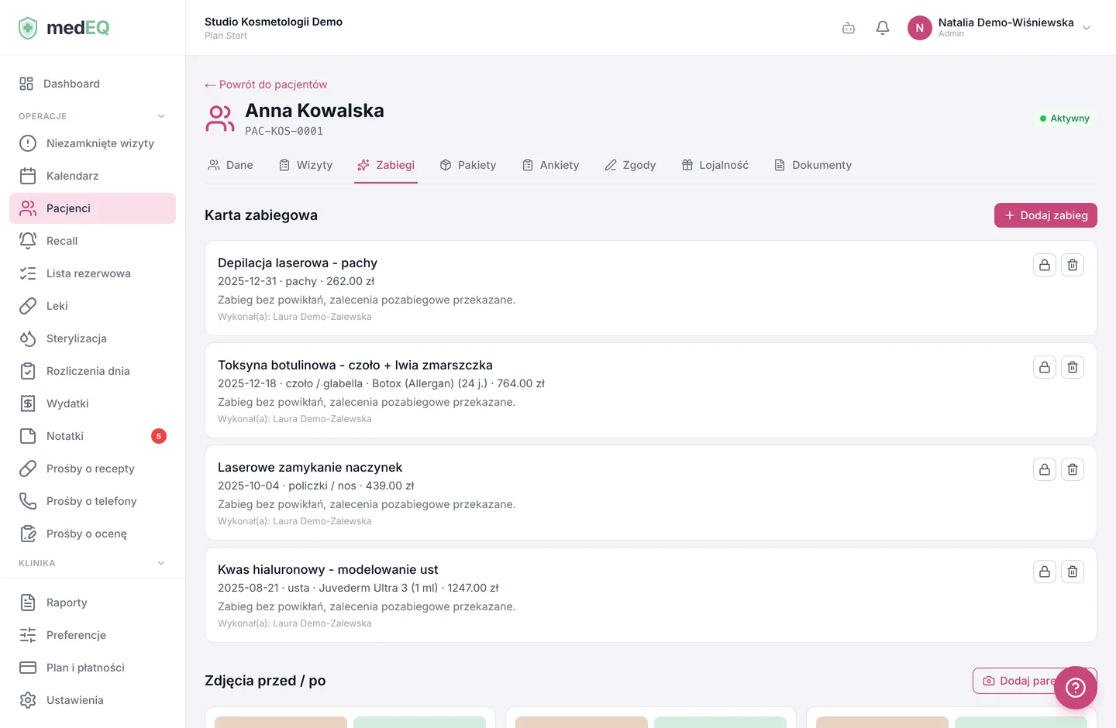Lock the Kwas hialuronowy treatment record

1045,572
